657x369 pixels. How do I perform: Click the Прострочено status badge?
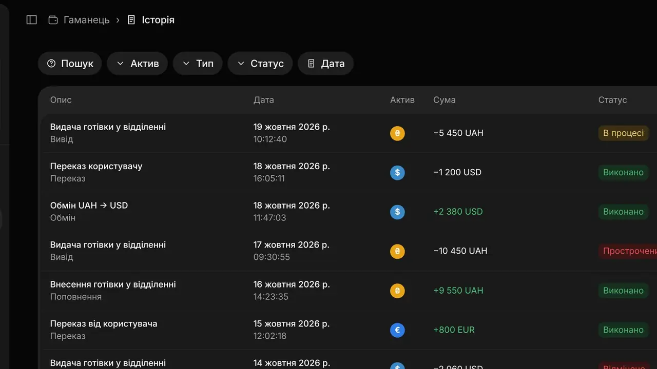(628, 251)
